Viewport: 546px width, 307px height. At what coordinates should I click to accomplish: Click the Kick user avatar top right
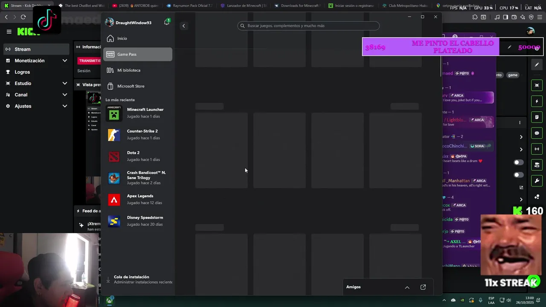tap(530, 31)
